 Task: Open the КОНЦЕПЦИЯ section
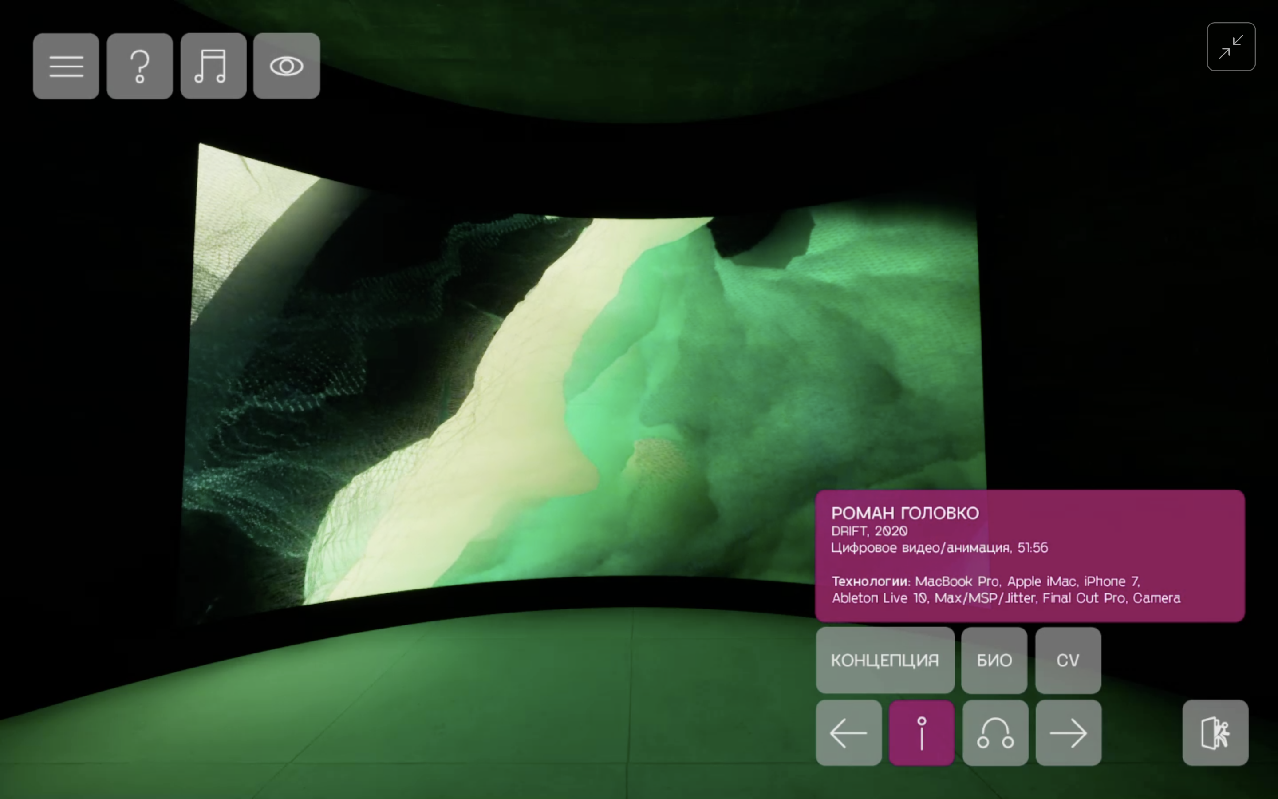(x=885, y=660)
